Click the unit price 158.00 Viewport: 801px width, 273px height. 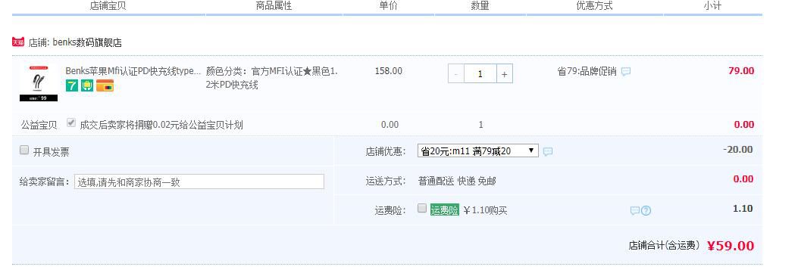pyautogui.click(x=388, y=71)
